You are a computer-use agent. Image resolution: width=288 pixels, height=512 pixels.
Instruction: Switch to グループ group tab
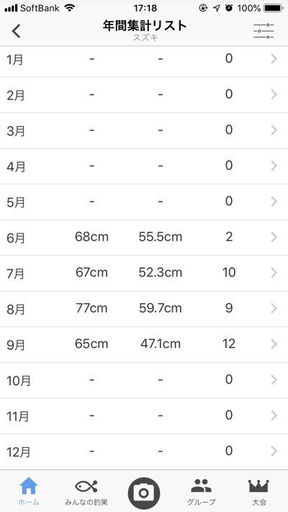click(x=201, y=493)
